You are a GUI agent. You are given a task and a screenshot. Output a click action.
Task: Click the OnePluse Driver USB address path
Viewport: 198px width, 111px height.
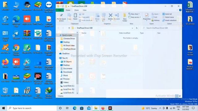coord(84,28)
